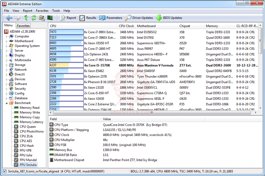Click the green monitor chart toolbar icon
265x176 pixels.
[50, 18]
